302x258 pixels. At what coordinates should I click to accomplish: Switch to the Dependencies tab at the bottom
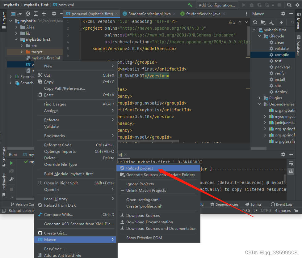(x=225, y=204)
